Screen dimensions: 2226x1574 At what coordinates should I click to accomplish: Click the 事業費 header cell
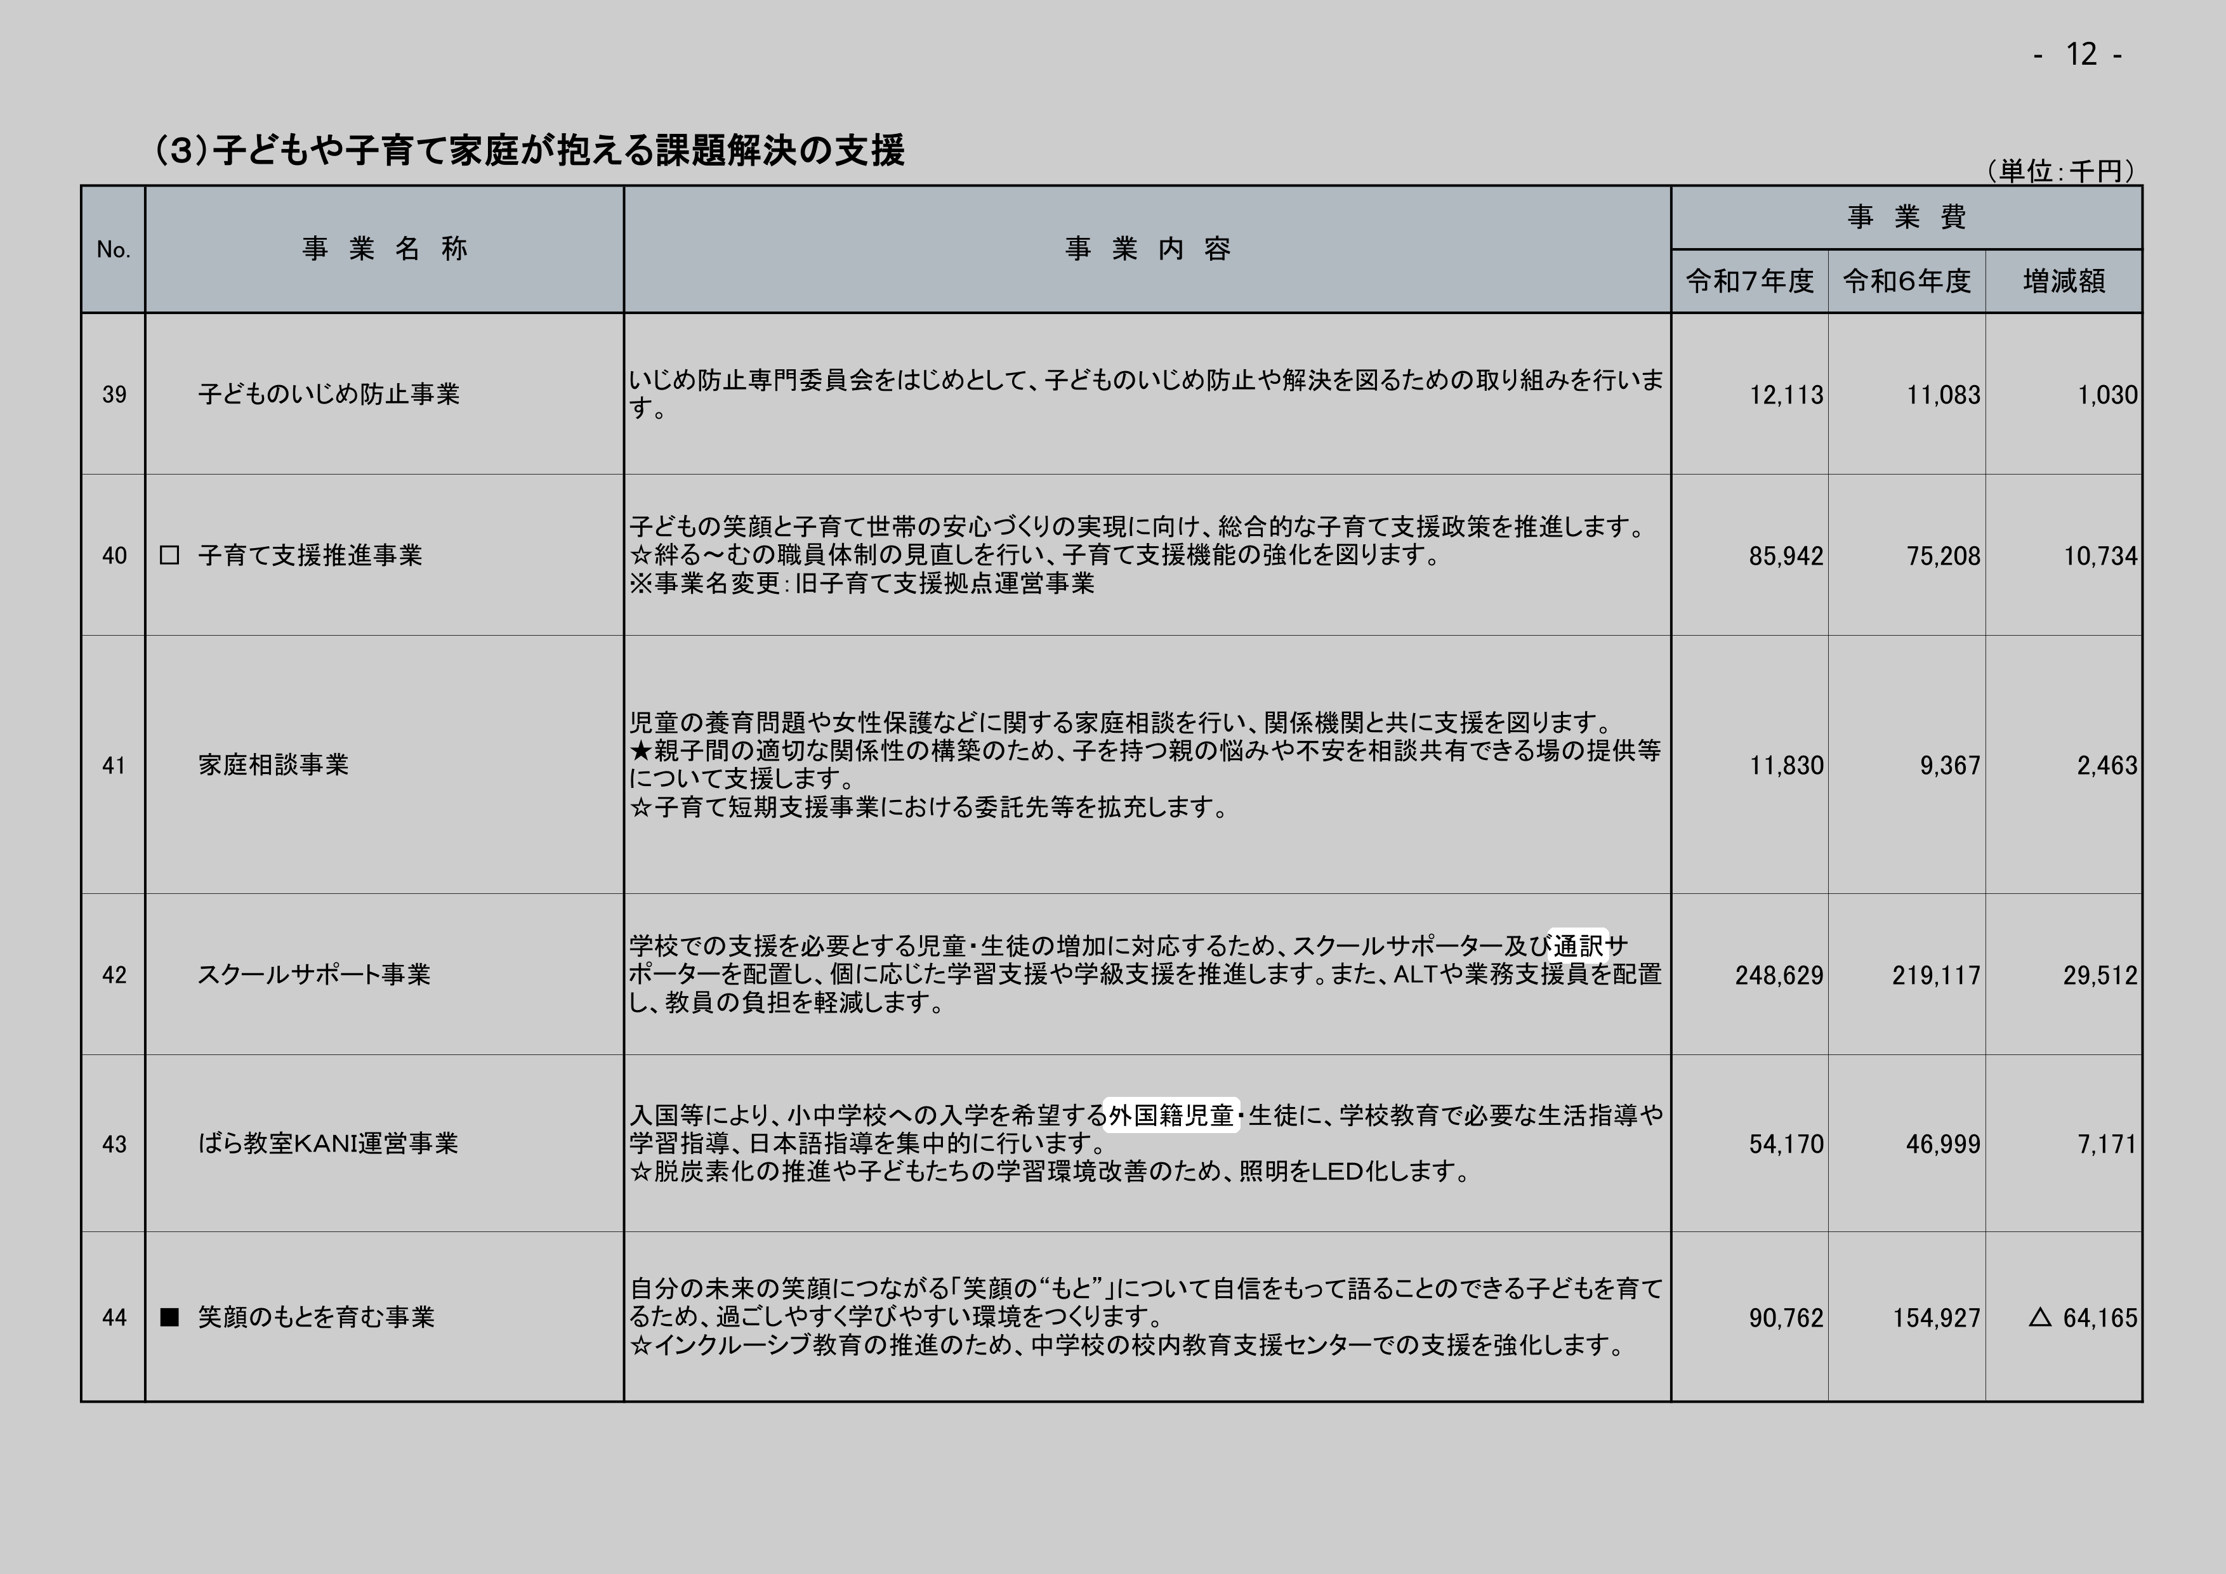click(x=1907, y=217)
